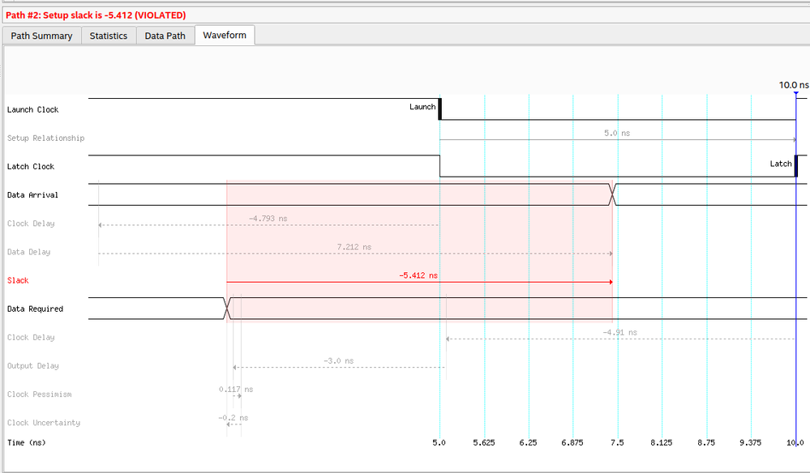Click the -3.0 ns output delay value
The image size is (810, 473).
pos(339,360)
